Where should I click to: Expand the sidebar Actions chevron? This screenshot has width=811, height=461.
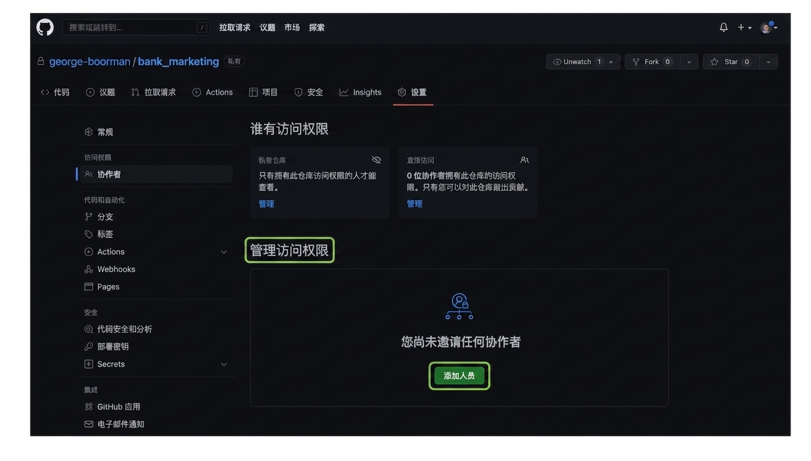[224, 252]
